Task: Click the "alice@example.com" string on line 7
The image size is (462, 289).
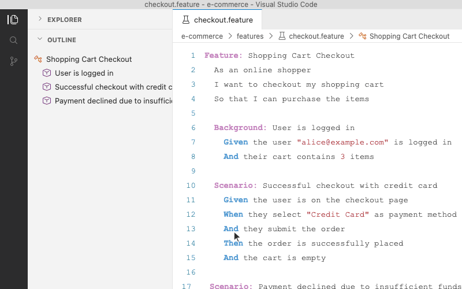Action: click(x=342, y=142)
